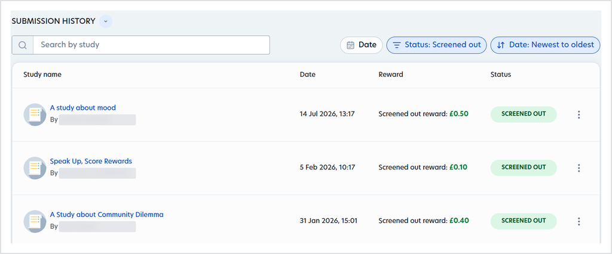Click the SUBMISSION HISTORY heading
Viewport: 612px width, 254px height.
[x=53, y=21]
